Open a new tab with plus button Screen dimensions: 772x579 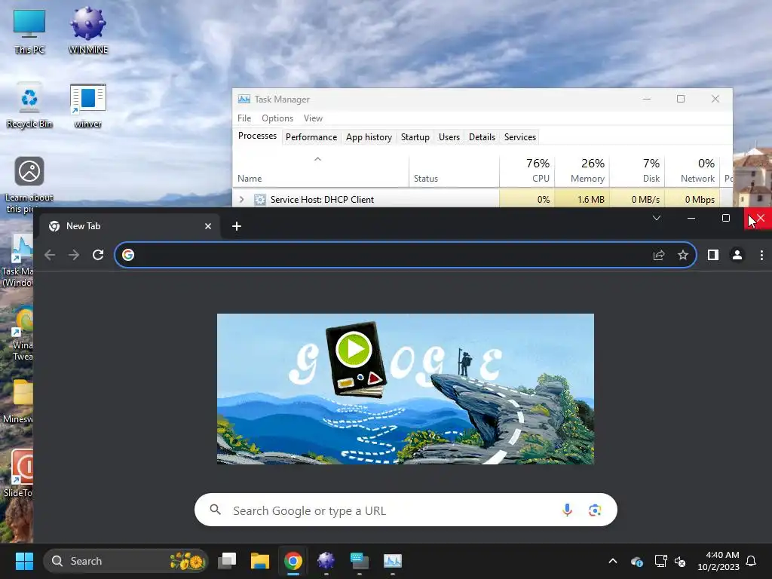236,226
